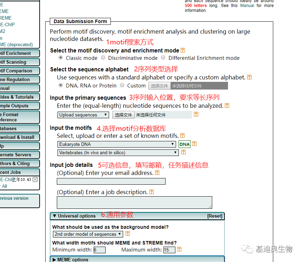The image size is (302, 262).
Task: Open the Upload sequences dropdown
Action: click(83, 115)
